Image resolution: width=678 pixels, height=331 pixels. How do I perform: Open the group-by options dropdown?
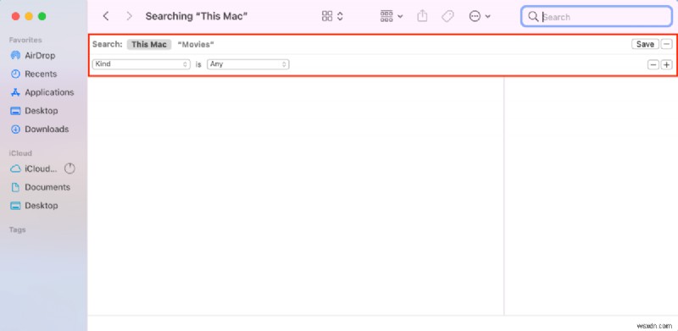392,16
